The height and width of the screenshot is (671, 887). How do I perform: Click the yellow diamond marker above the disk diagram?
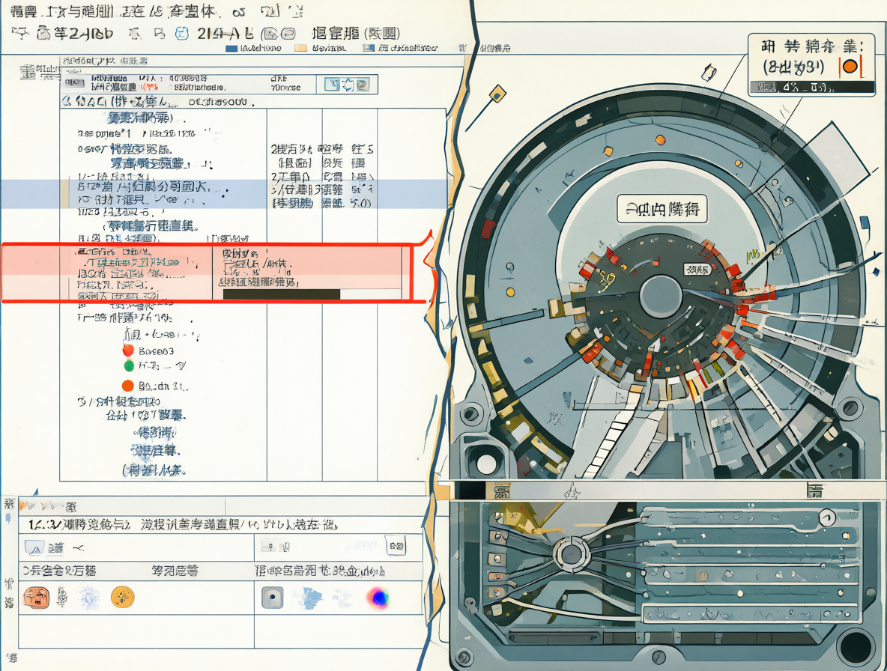[x=497, y=94]
